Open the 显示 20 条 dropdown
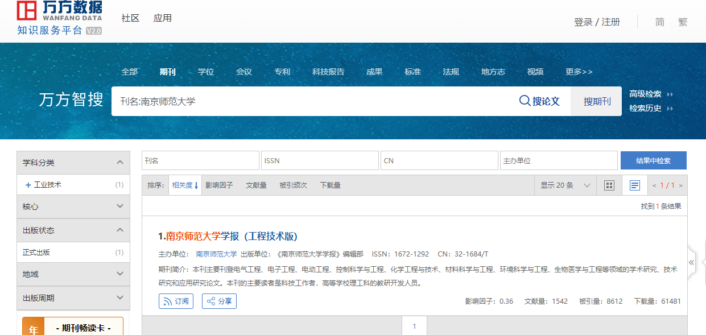Viewport: 706px width, 335px height. [565, 185]
